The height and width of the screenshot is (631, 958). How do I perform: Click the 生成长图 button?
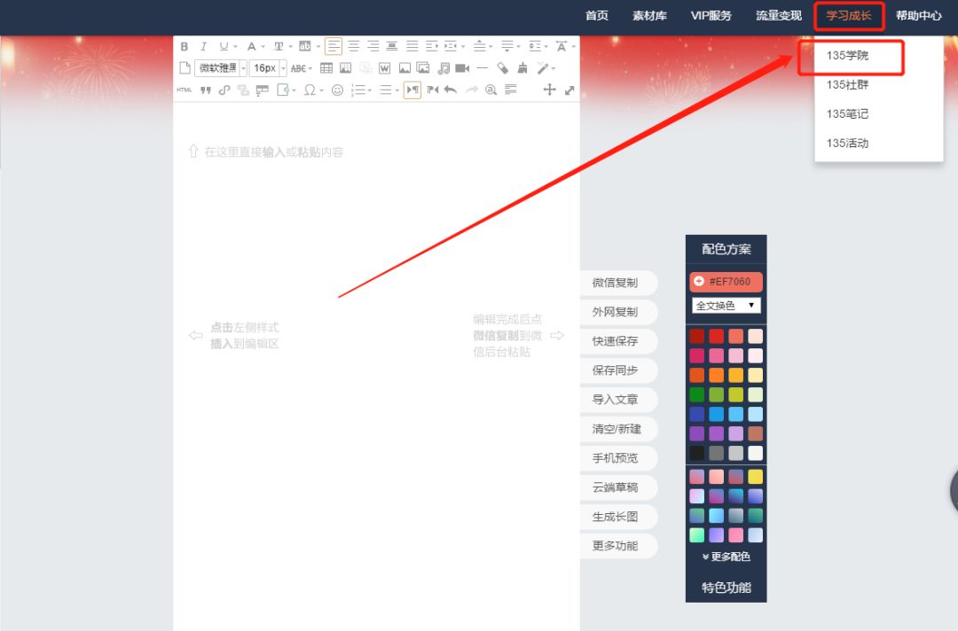(617, 517)
